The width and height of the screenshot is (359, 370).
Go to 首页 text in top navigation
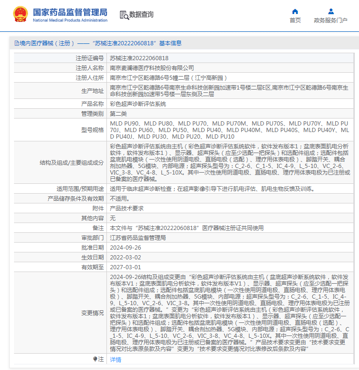tap(295, 21)
